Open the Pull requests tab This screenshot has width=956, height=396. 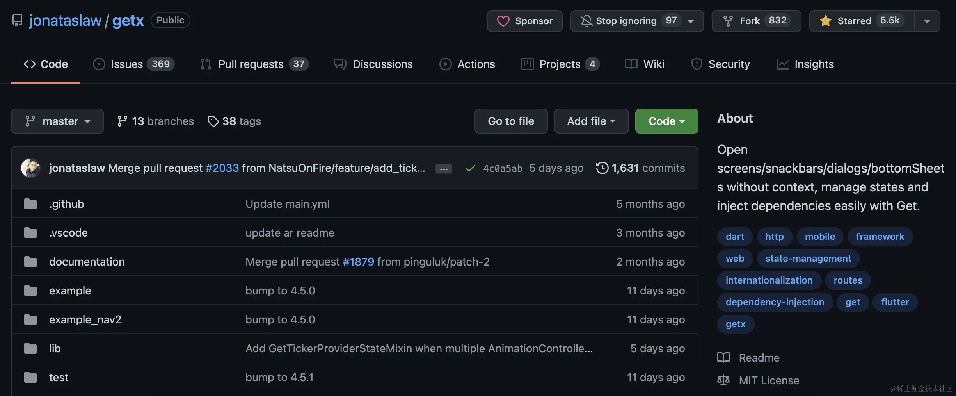(x=254, y=64)
